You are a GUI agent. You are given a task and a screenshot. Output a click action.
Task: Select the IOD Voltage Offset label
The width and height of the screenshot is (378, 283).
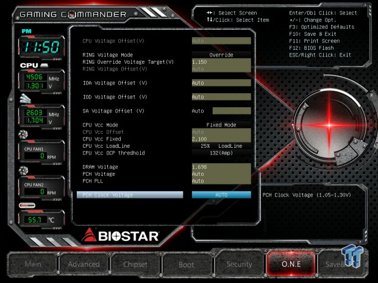(115, 97)
